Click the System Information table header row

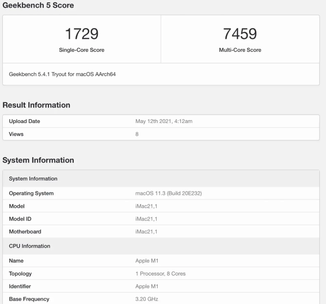pyautogui.click(x=161, y=179)
